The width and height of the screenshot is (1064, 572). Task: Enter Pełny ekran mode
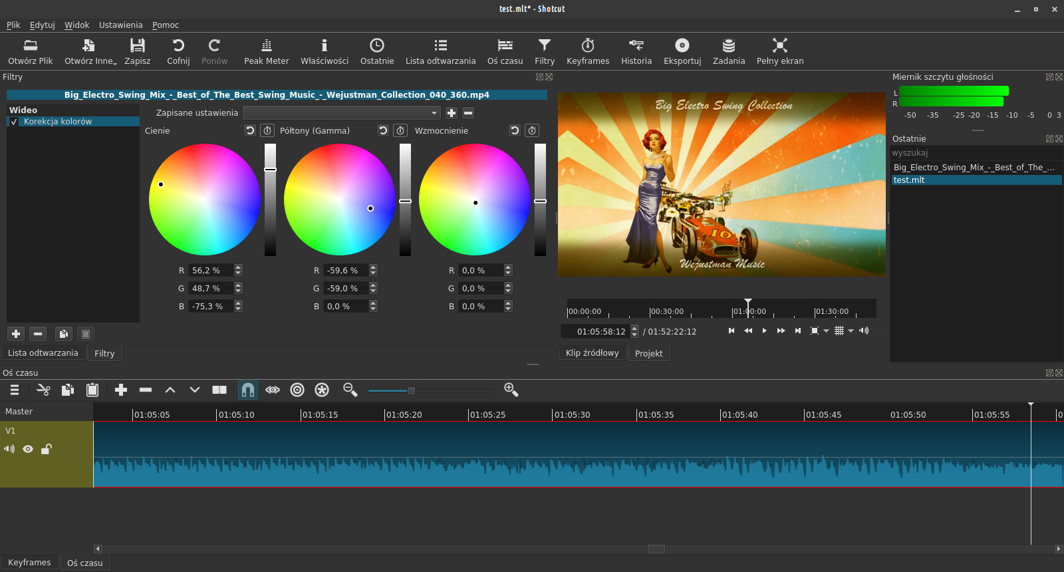coord(780,51)
